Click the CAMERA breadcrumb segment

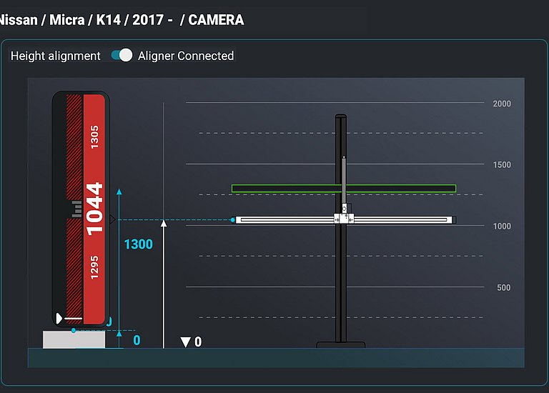tap(216, 20)
